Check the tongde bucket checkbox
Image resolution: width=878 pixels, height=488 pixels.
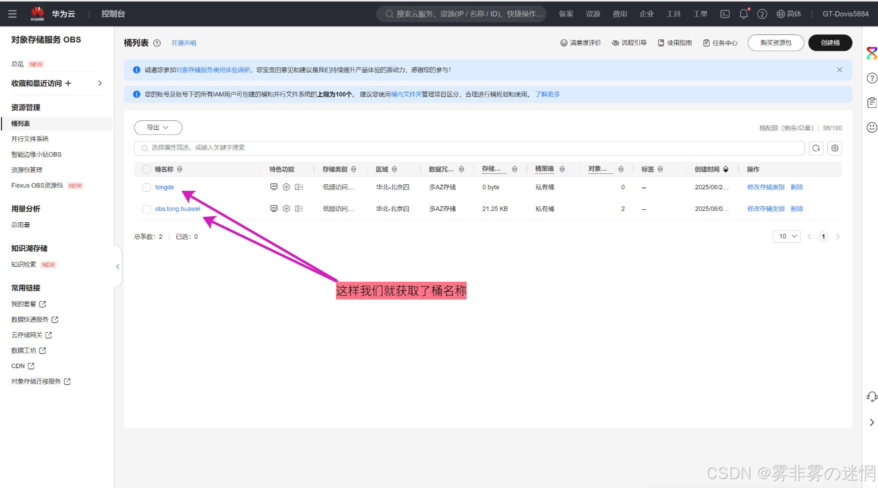146,187
